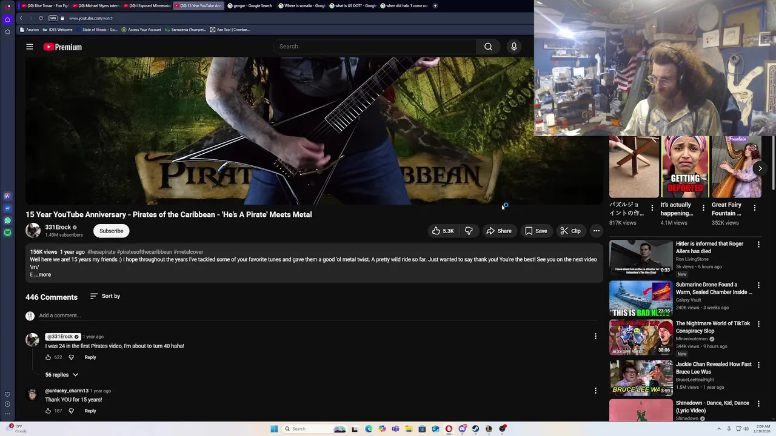Viewport: 776px width, 436px height.
Task: Like the video with thumbs-up 5.3K
Action: point(443,231)
